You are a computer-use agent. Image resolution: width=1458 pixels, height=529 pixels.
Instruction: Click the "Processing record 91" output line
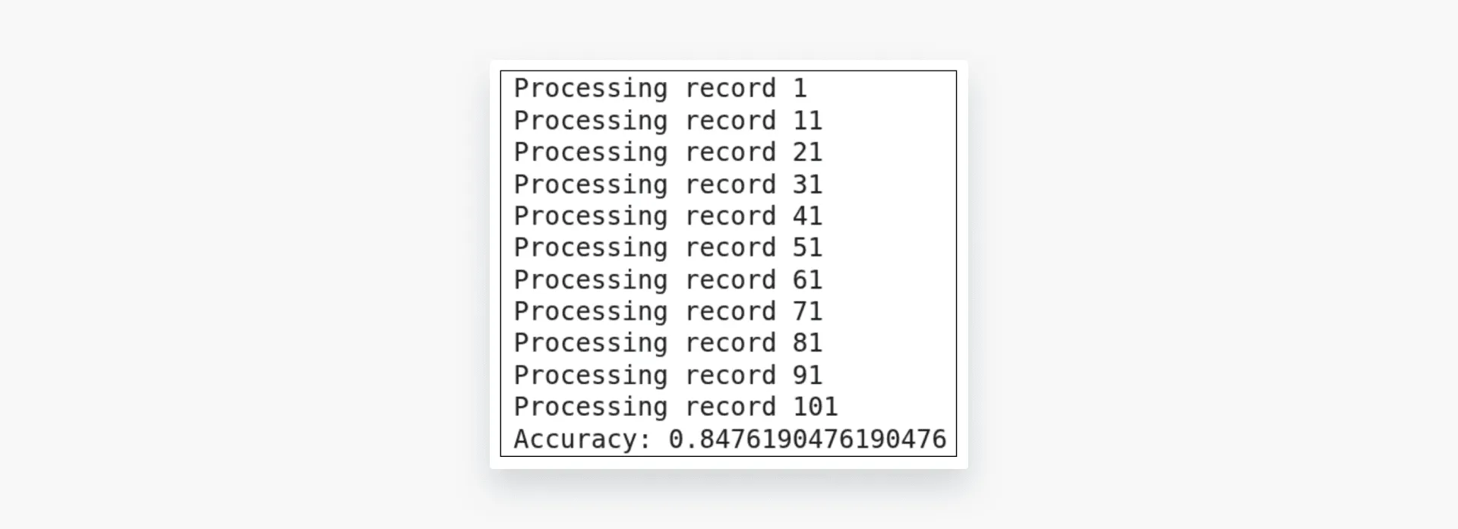click(667, 375)
